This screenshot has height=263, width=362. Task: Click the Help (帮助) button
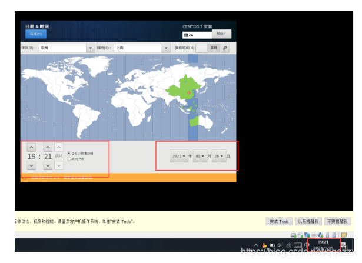click(x=221, y=34)
